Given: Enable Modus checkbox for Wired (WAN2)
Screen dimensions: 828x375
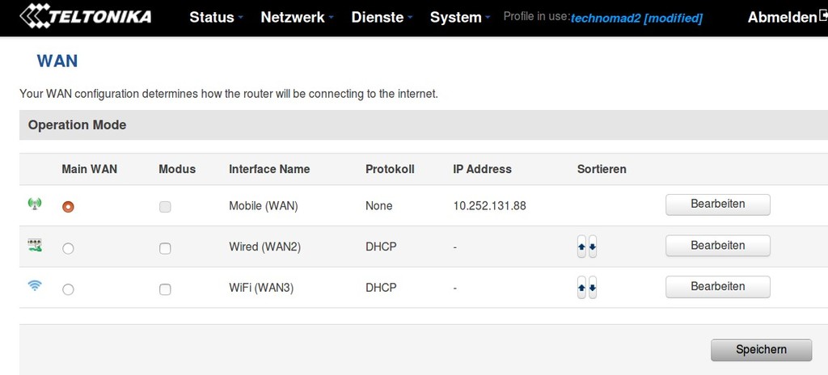Looking at the screenshot, I should 165,248.
